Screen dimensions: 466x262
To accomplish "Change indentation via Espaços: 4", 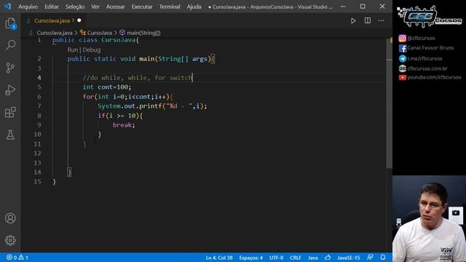I will pos(250,258).
